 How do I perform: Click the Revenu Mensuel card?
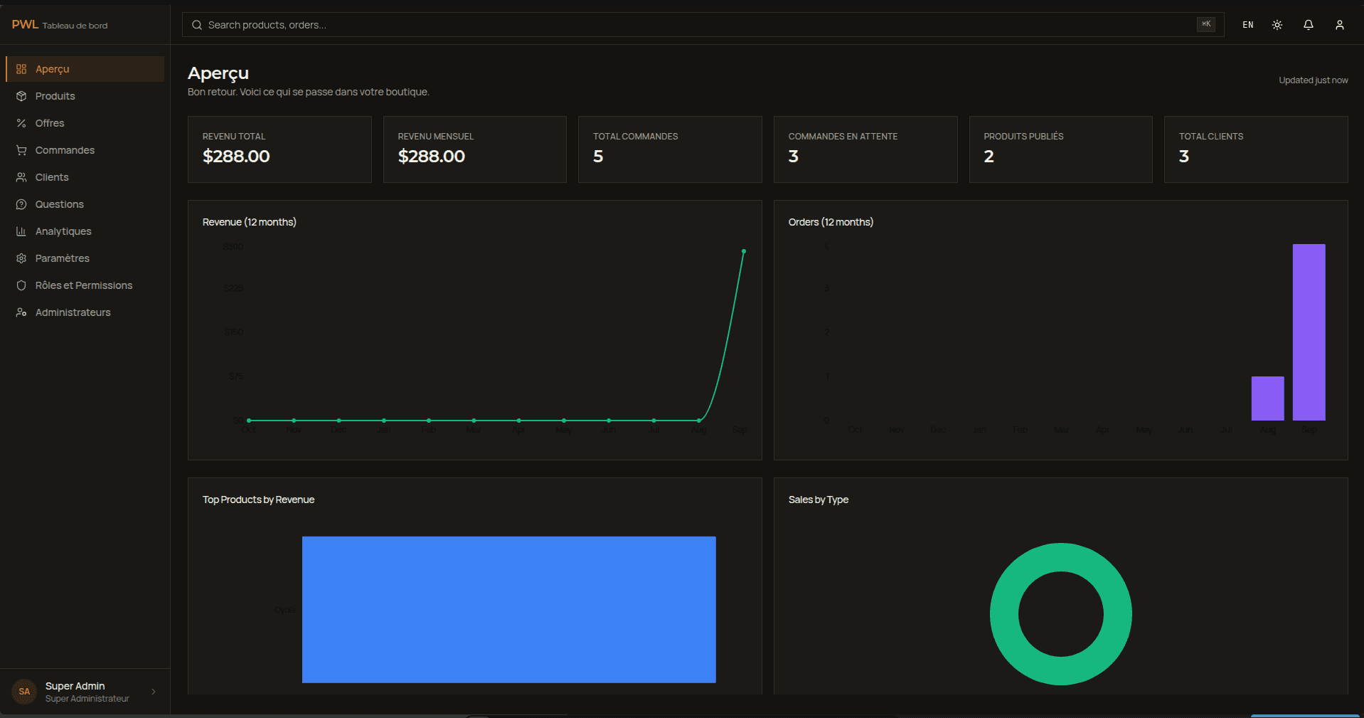pyautogui.click(x=475, y=149)
